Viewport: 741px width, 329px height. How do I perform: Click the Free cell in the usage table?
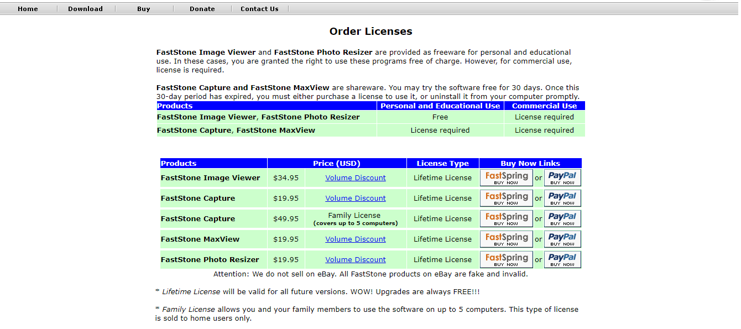point(440,117)
